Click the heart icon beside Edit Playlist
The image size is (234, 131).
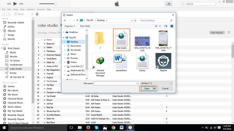(228, 33)
